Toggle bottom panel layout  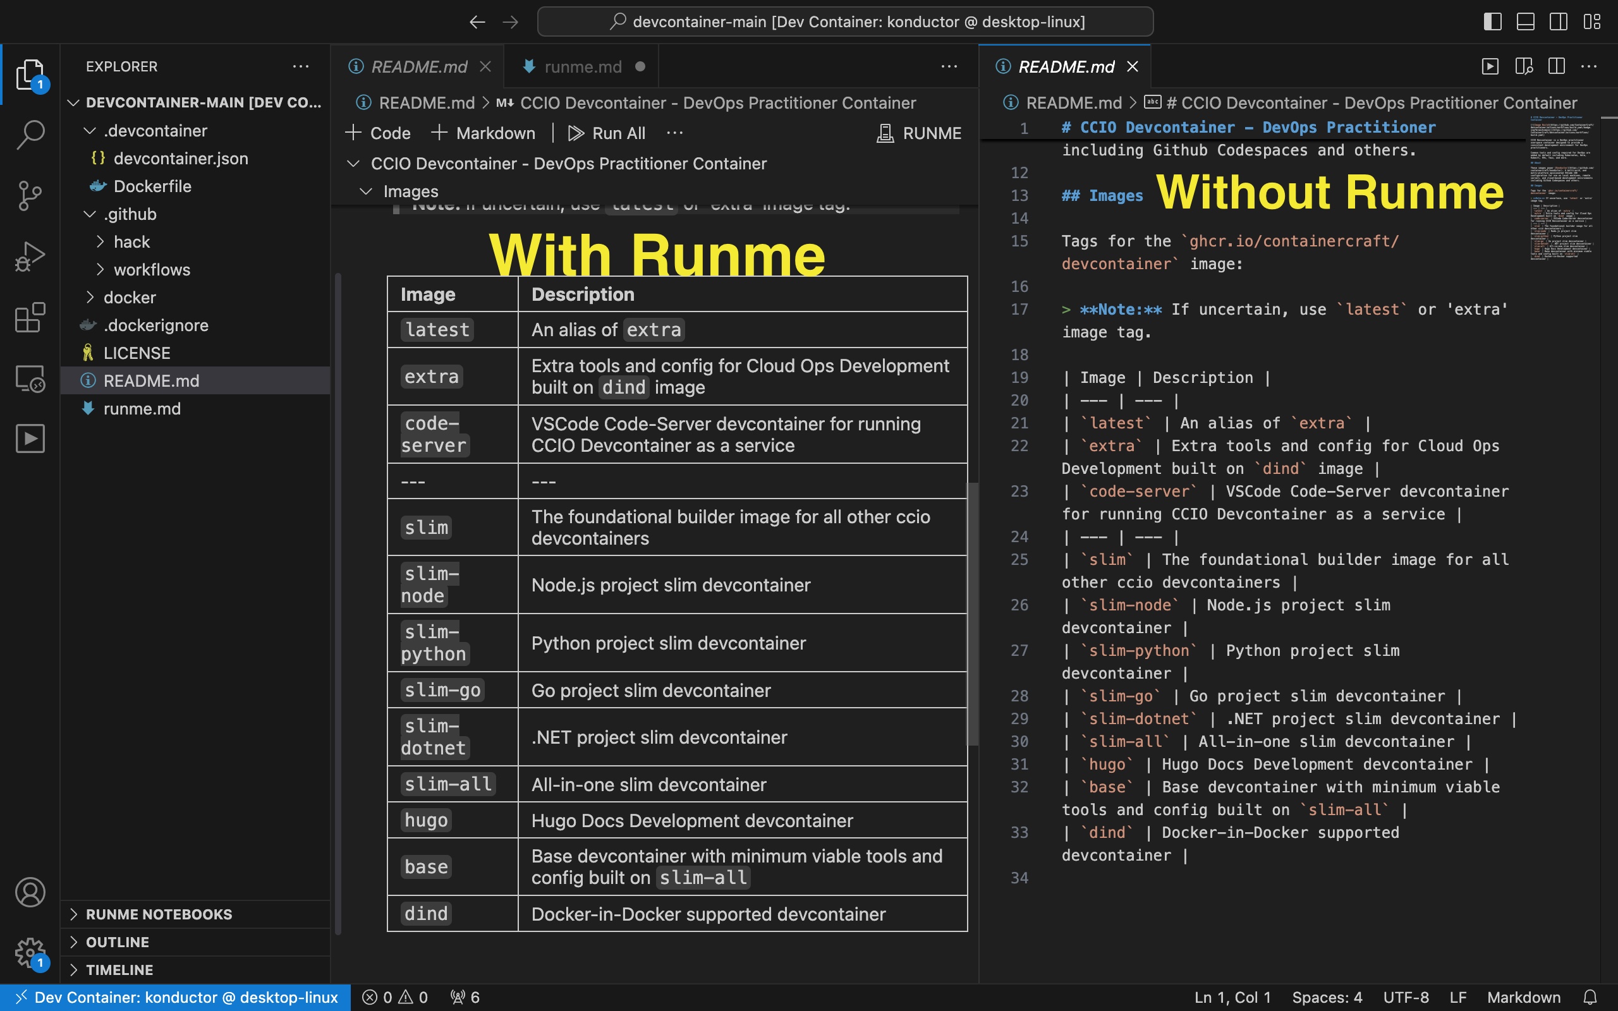pos(1526,21)
